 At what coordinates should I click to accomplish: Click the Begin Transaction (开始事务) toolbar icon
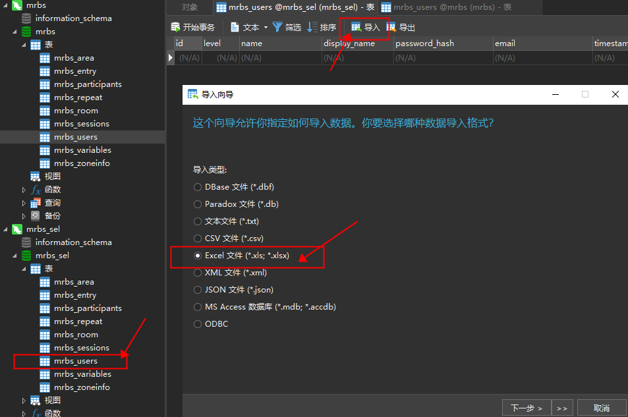(x=175, y=27)
